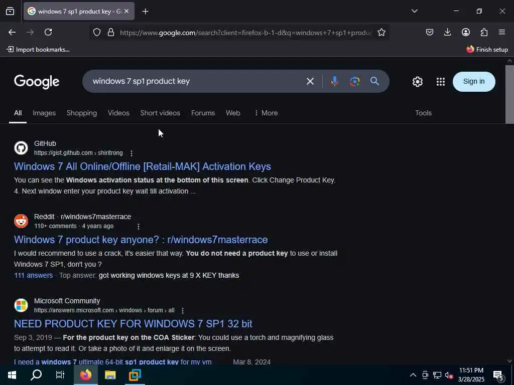Expand the More search filters
Viewport: 514px width, 385px height.
(266, 113)
